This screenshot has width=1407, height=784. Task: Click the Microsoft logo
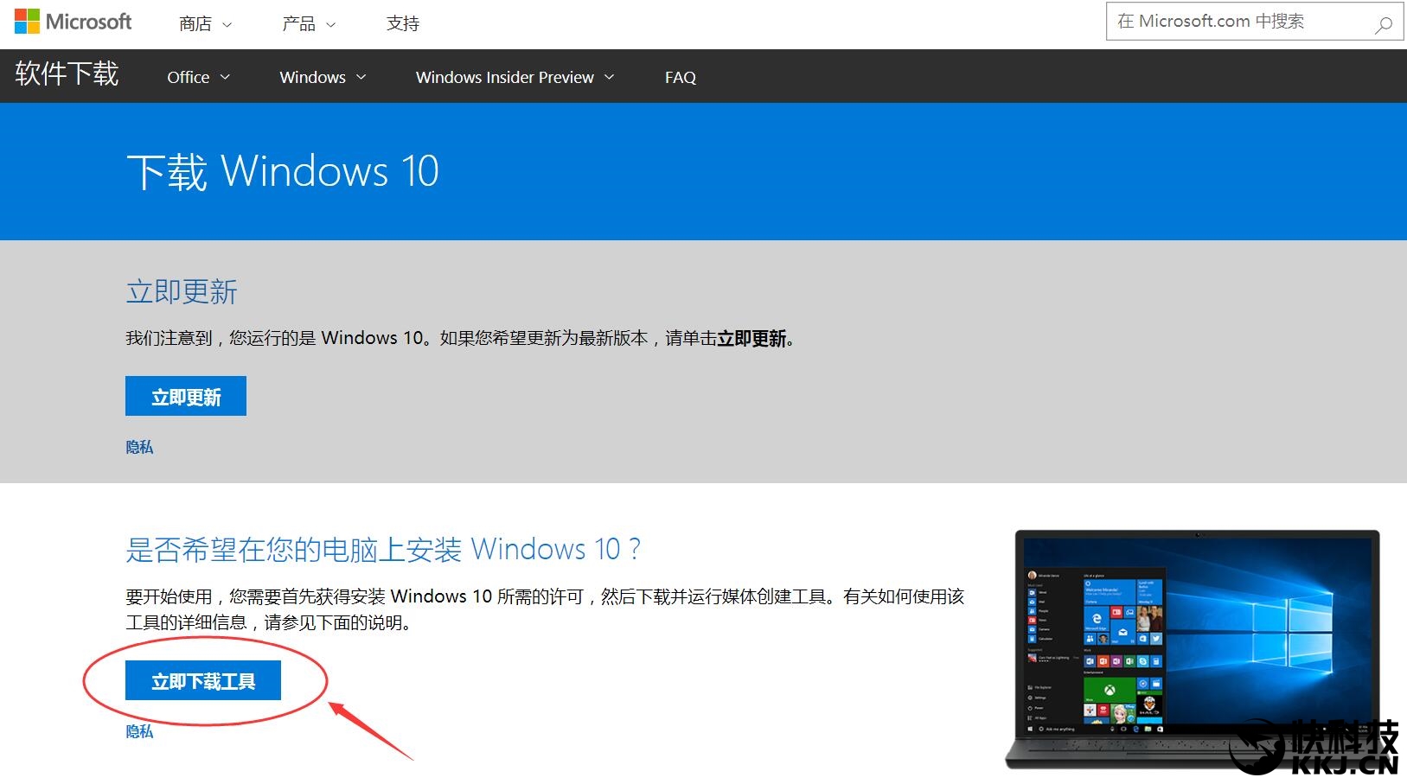tap(74, 22)
